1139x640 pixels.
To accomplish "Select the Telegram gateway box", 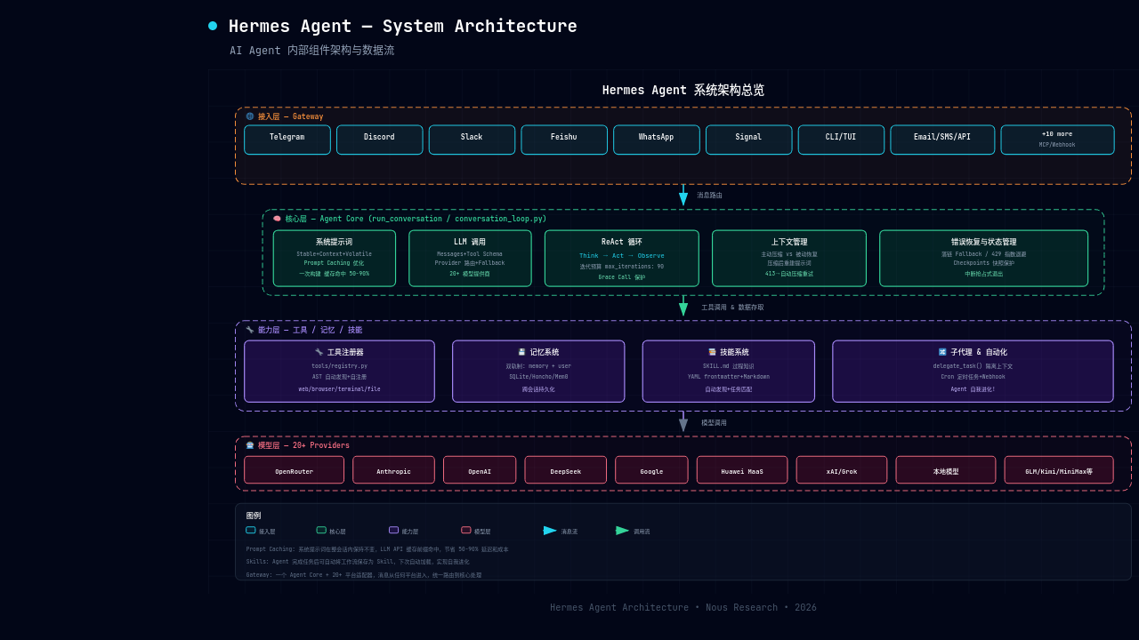I will [287, 140].
